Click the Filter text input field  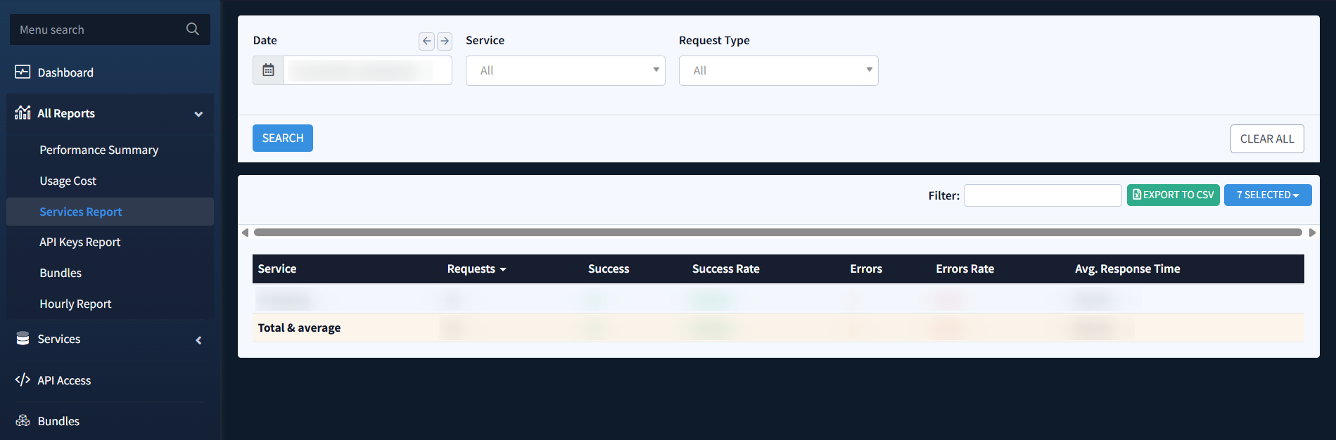tap(1042, 195)
